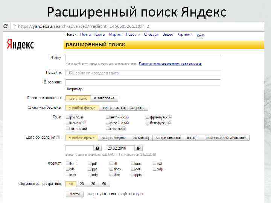Enable the odp format checkbox

[x=155, y=169]
